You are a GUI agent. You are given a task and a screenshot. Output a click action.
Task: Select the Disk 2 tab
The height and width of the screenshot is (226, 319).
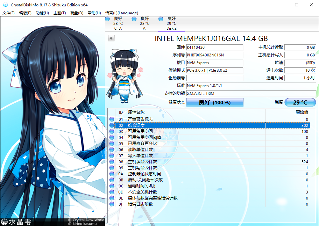click(172, 24)
